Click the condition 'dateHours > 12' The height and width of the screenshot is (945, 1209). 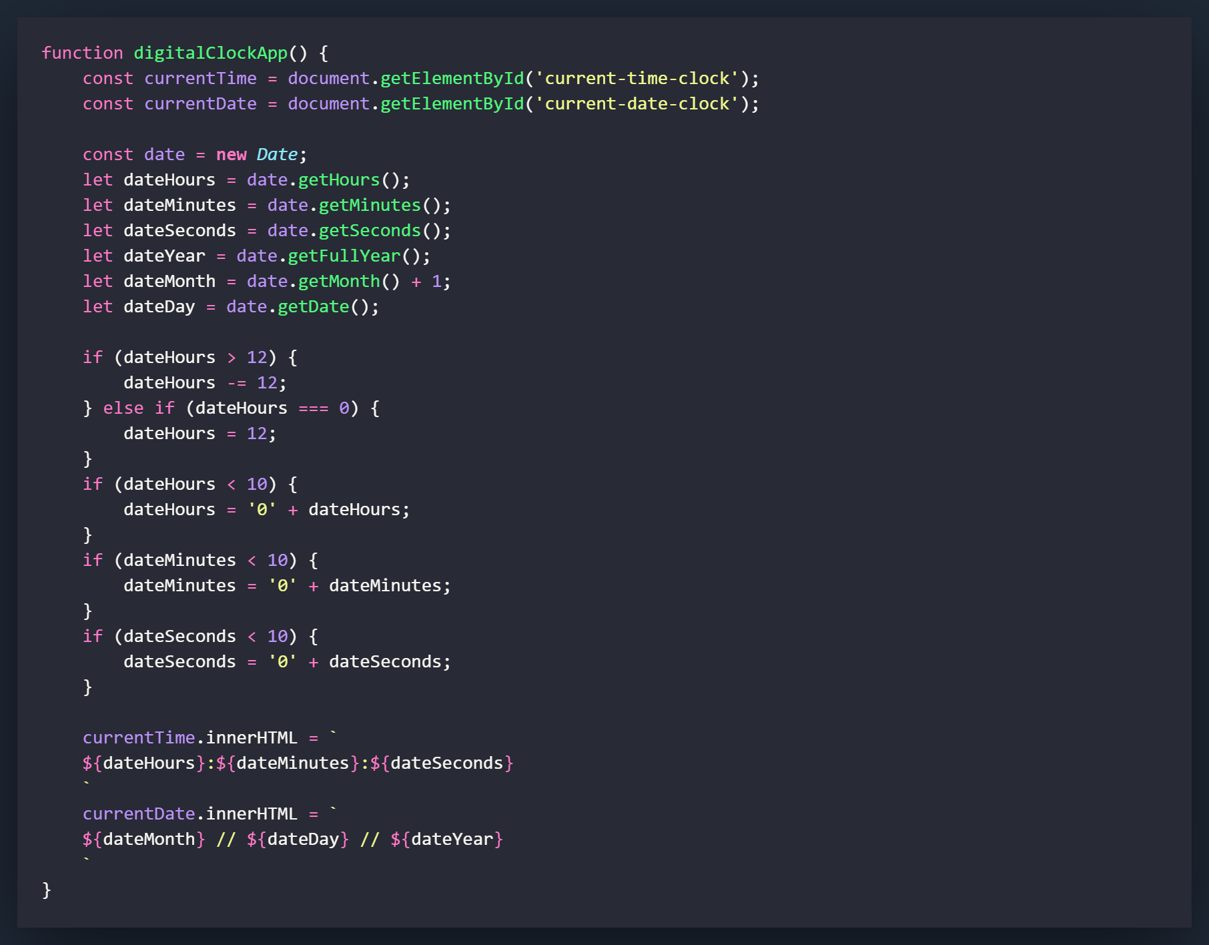click(195, 358)
